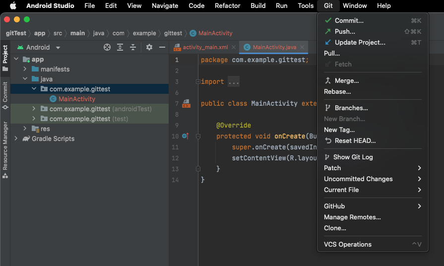This screenshot has height=266, width=444.
Task: Click the Expand All icon in Project panel
Action: tap(120, 47)
